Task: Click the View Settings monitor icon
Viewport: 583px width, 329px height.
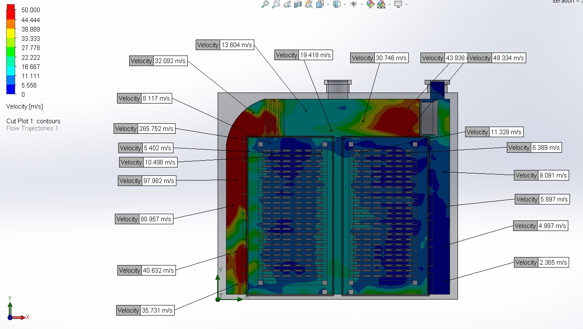Action: coord(398,4)
